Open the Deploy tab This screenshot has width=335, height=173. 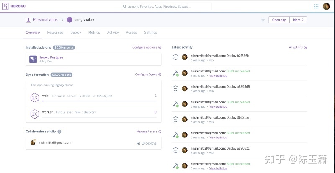click(x=76, y=32)
